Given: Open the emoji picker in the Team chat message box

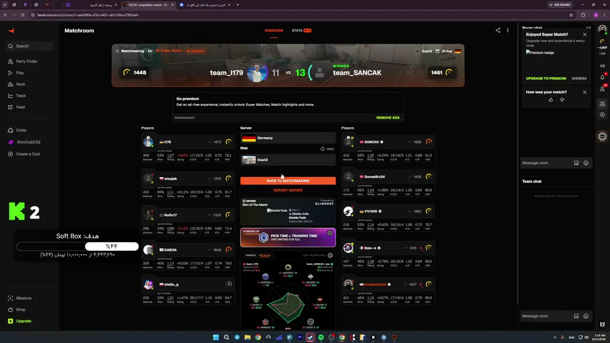Looking at the screenshot, I should (586, 316).
